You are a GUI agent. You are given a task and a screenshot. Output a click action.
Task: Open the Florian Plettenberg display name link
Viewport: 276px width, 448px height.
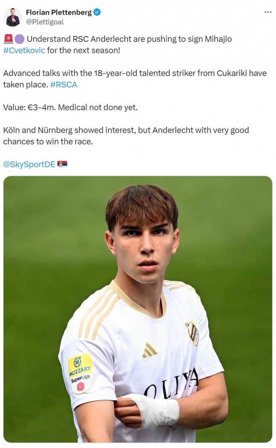tap(59, 12)
